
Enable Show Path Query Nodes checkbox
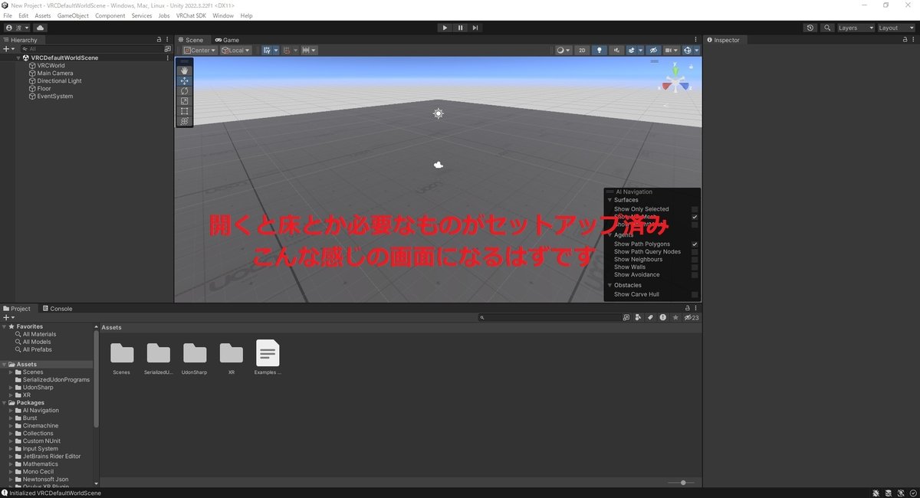point(695,252)
